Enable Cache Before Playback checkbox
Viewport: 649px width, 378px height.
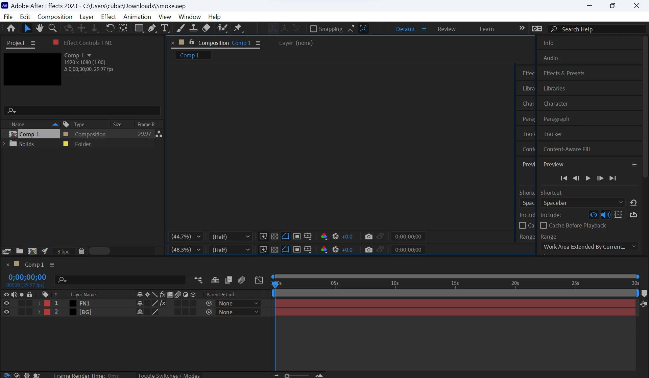point(544,225)
